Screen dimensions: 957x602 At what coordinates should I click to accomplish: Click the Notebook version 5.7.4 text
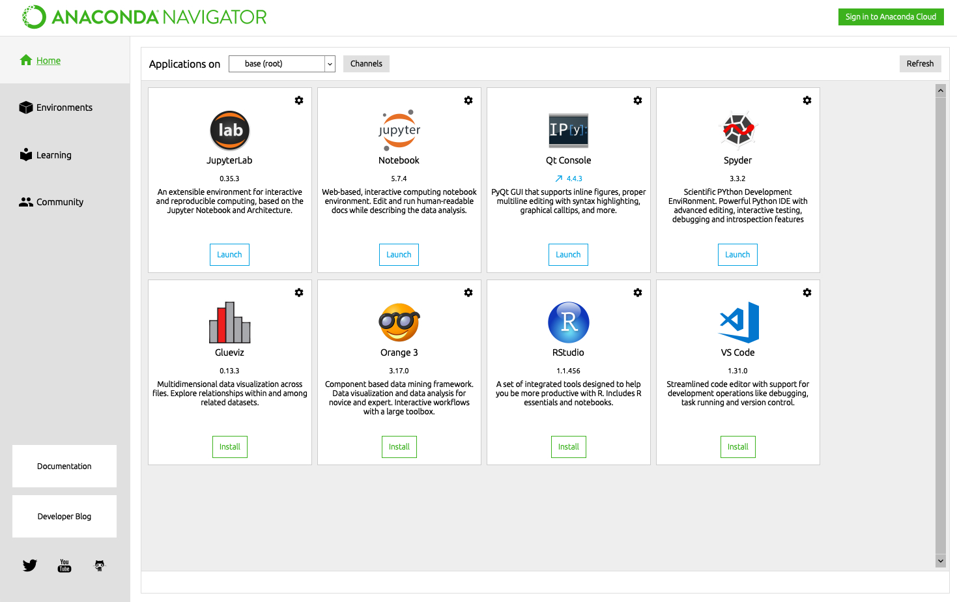point(399,179)
